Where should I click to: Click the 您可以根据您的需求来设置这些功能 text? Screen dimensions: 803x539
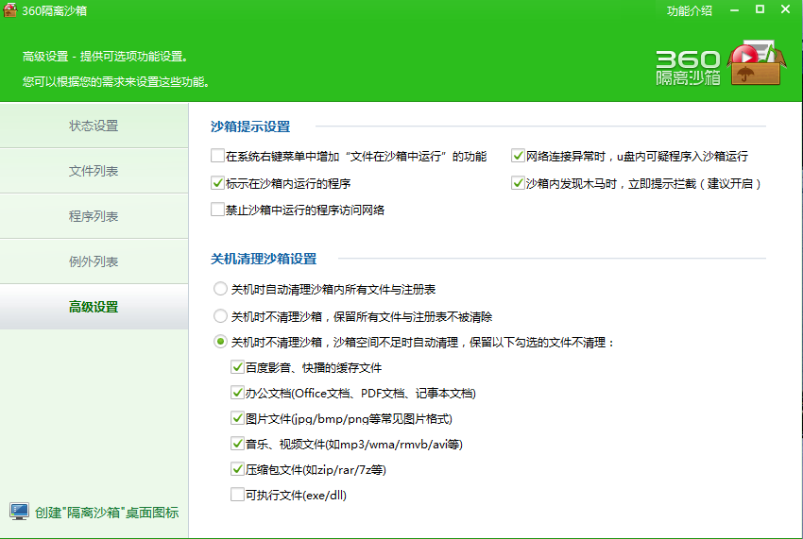click(116, 81)
